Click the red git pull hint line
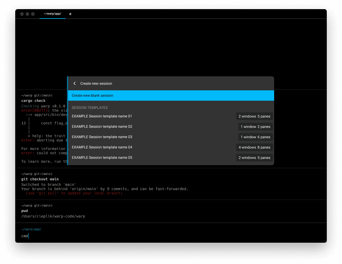 (74, 193)
